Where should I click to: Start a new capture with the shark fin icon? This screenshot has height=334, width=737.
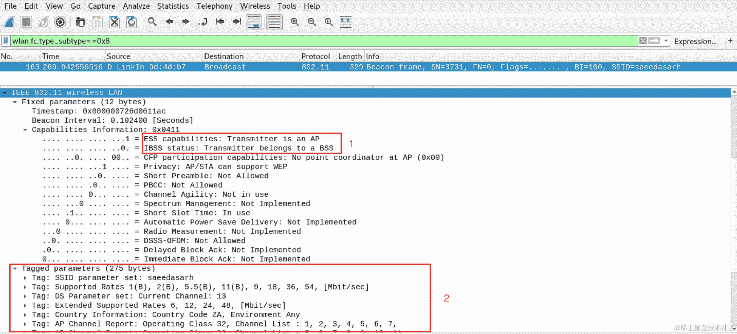pyautogui.click(x=9, y=22)
